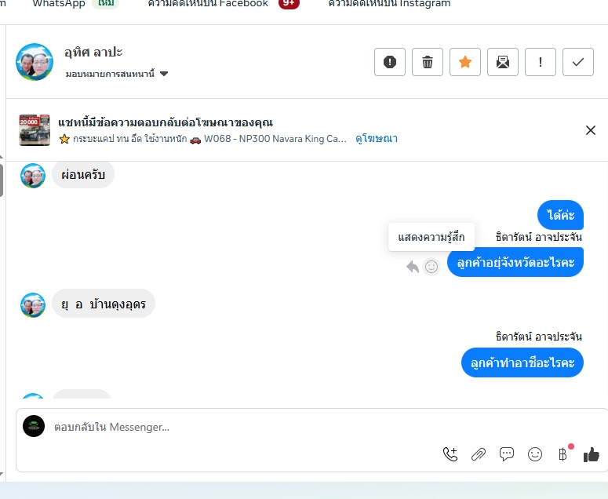Open the ดูโฆษณา link
Screen dimensions: 608x499
(376, 138)
